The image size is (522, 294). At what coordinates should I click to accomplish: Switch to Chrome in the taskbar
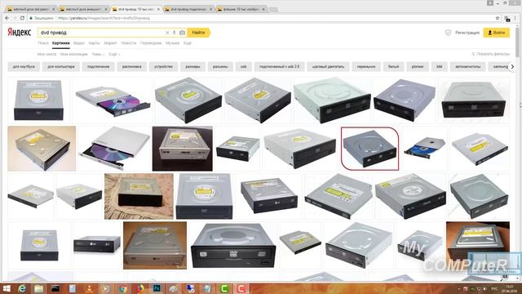point(123,288)
